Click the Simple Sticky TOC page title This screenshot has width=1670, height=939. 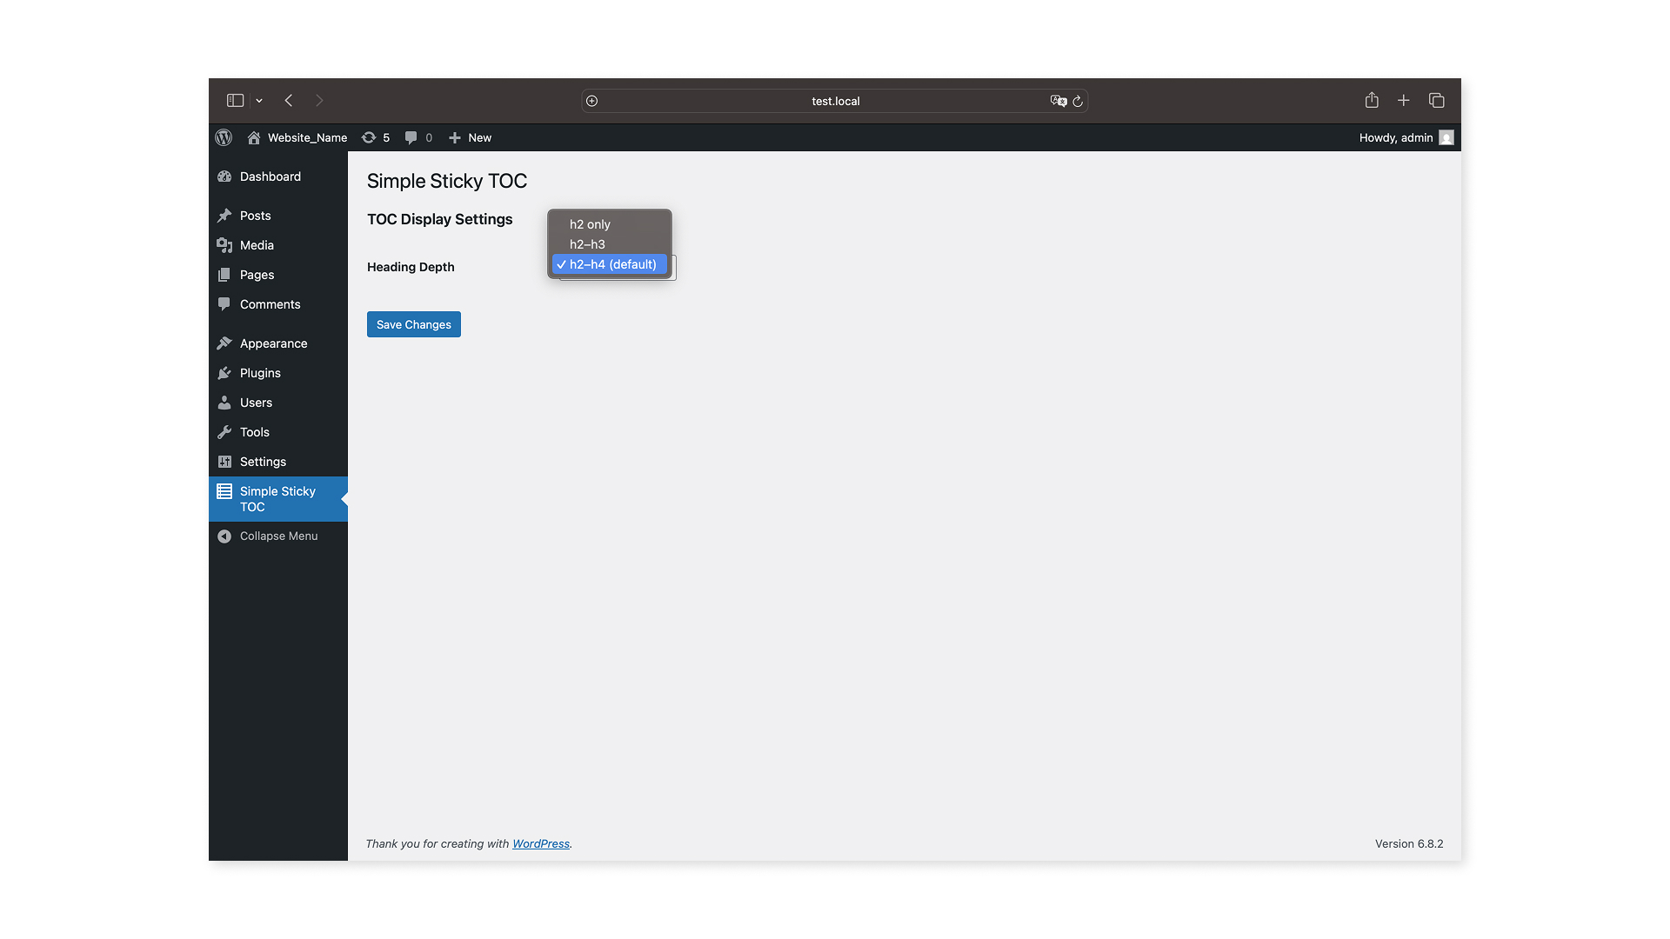click(447, 181)
